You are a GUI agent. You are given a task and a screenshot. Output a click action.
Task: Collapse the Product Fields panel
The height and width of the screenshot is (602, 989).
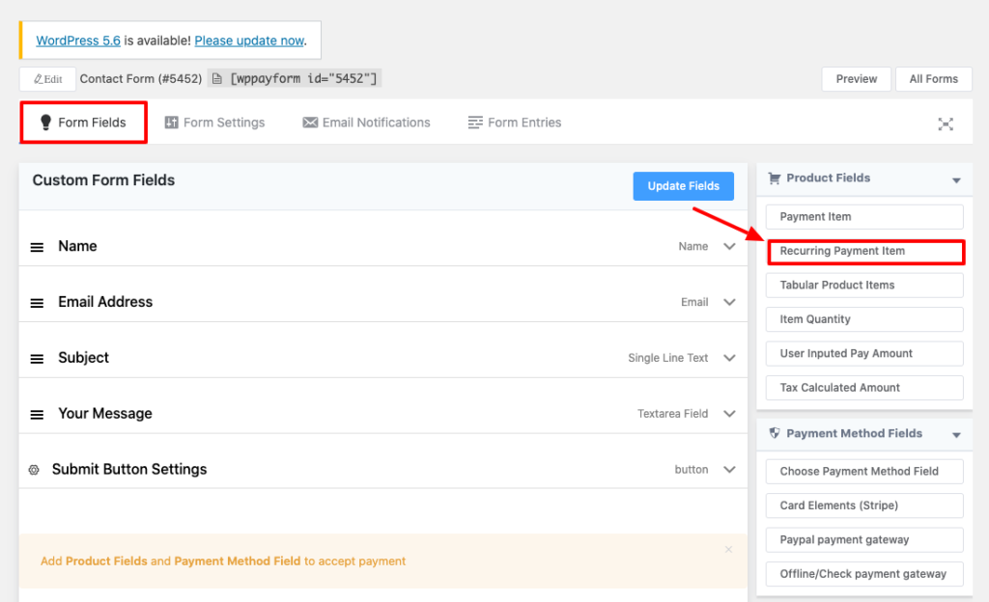[x=956, y=180]
